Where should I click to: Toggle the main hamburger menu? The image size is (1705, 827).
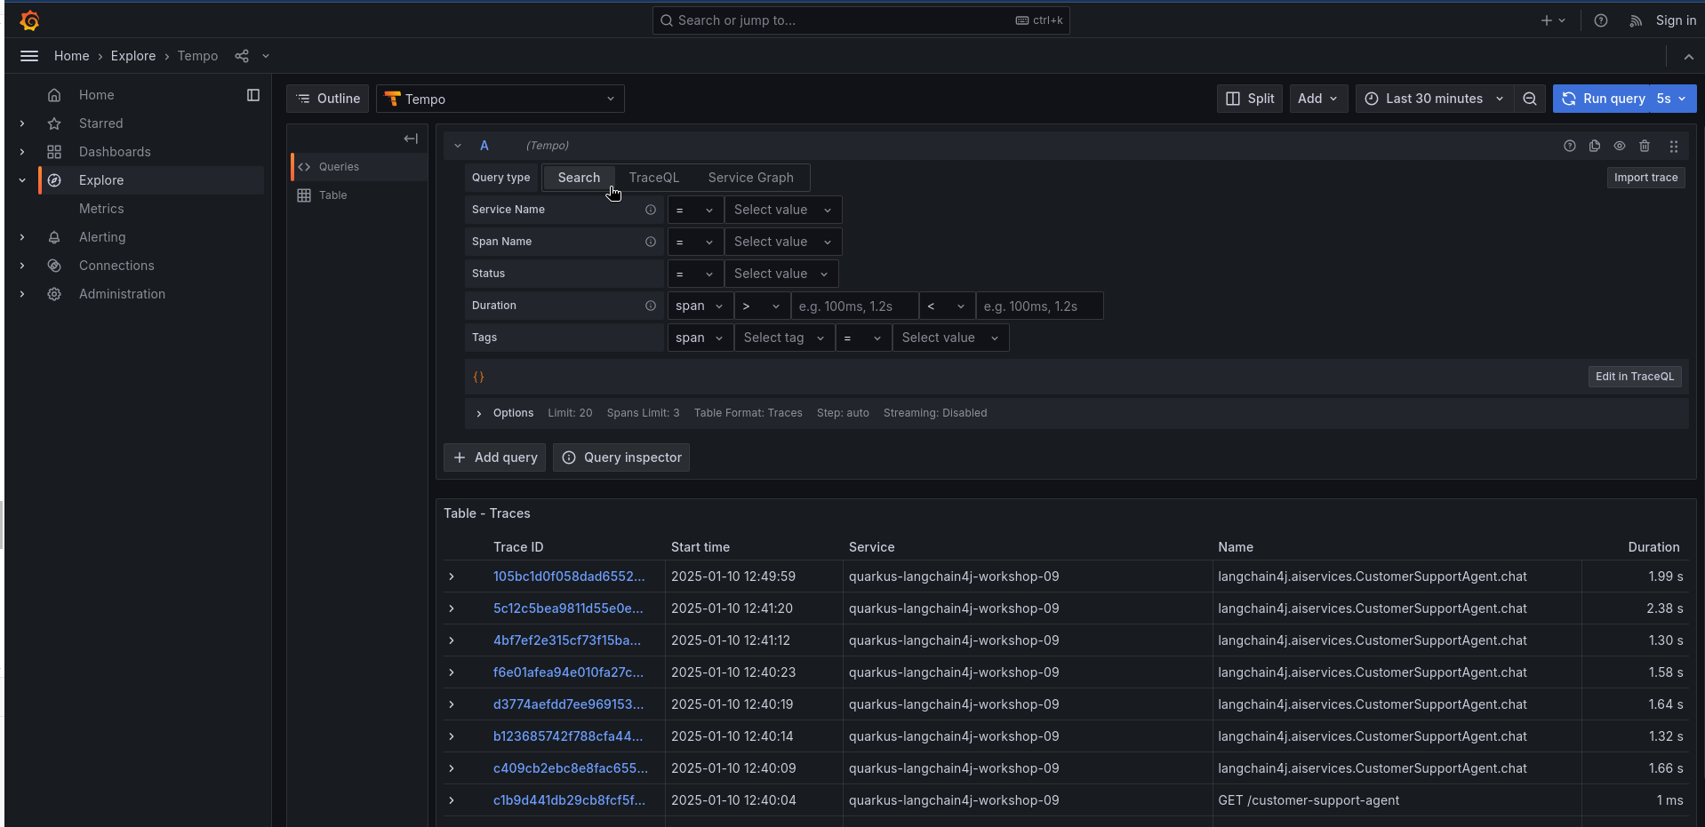[x=29, y=56]
